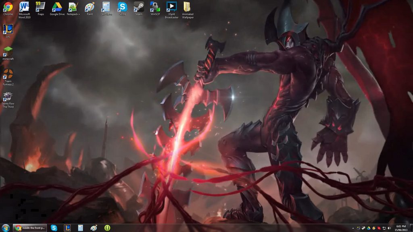
Task: Open the Google Drive desktop shortcut
Action: click(x=57, y=7)
